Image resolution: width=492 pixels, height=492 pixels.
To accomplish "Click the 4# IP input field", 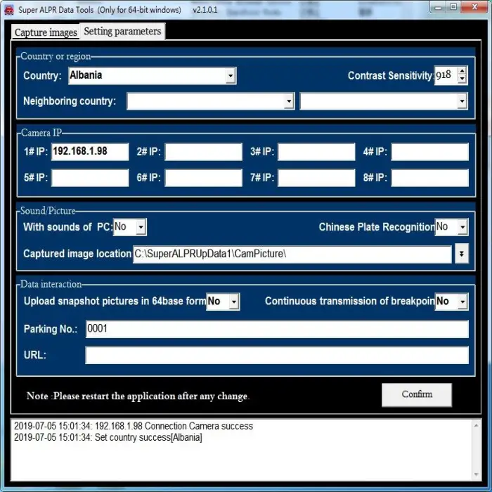I will [x=429, y=152].
